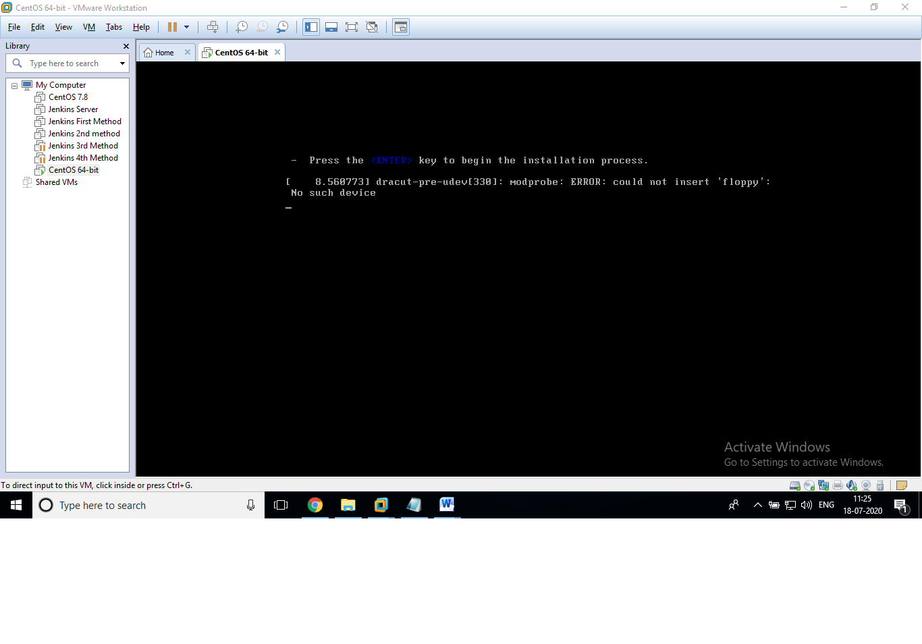
Task: Click the hard disk status icon
Action: [794, 485]
